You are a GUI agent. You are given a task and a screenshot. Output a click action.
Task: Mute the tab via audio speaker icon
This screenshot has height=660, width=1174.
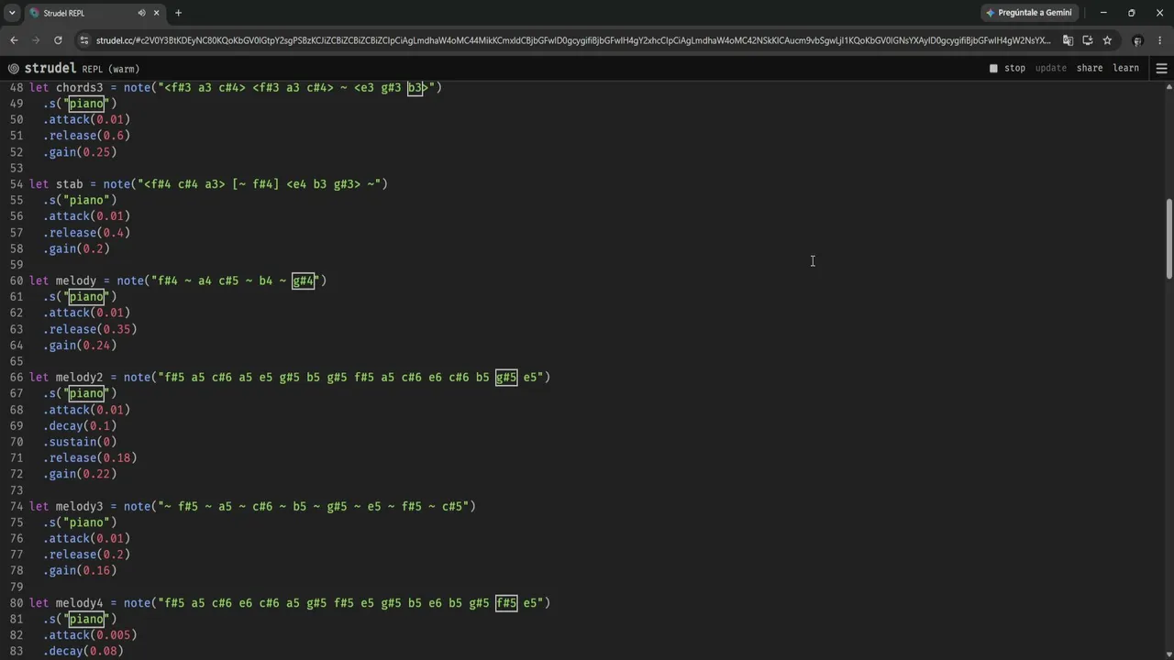pyautogui.click(x=141, y=13)
